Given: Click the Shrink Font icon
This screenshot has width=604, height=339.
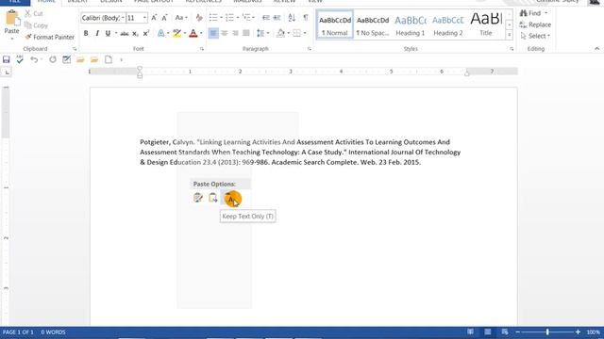Looking at the screenshot, I should [164, 18].
